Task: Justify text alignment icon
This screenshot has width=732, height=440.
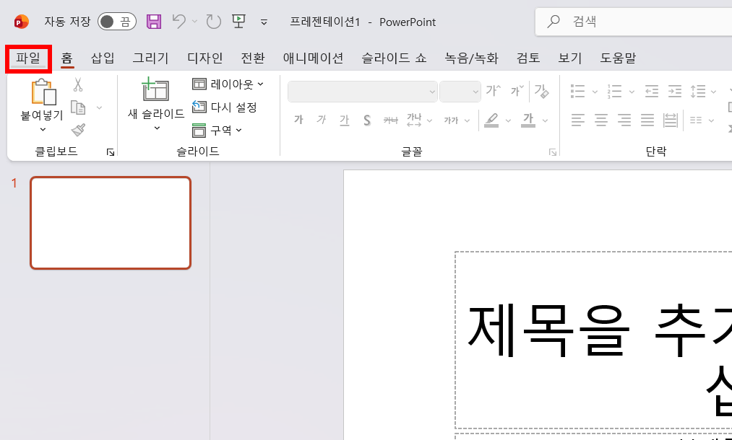Action: click(x=647, y=120)
